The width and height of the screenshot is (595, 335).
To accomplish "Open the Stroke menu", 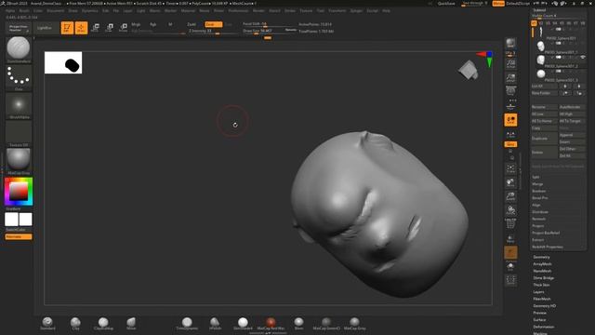I will tap(290, 10).
